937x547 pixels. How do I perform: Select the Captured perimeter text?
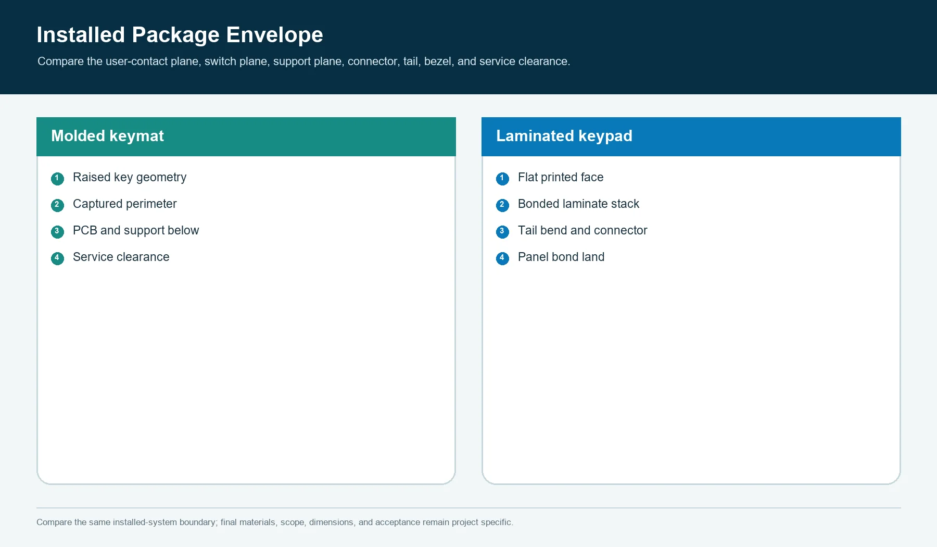125,204
